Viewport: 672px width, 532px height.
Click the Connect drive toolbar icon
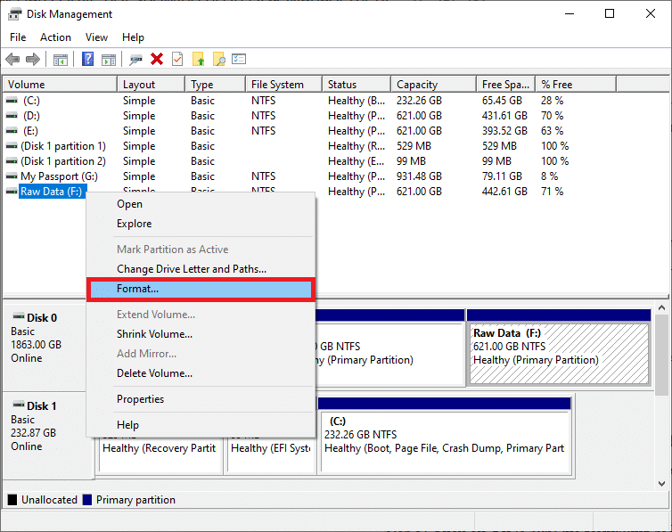tap(135, 60)
